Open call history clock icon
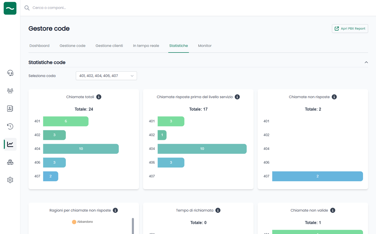376x234 pixels. click(x=10, y=126)
